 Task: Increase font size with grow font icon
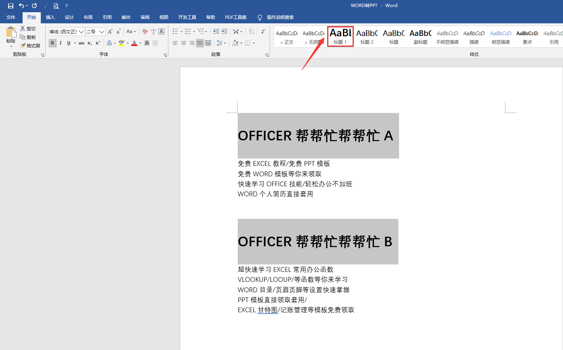110,32
